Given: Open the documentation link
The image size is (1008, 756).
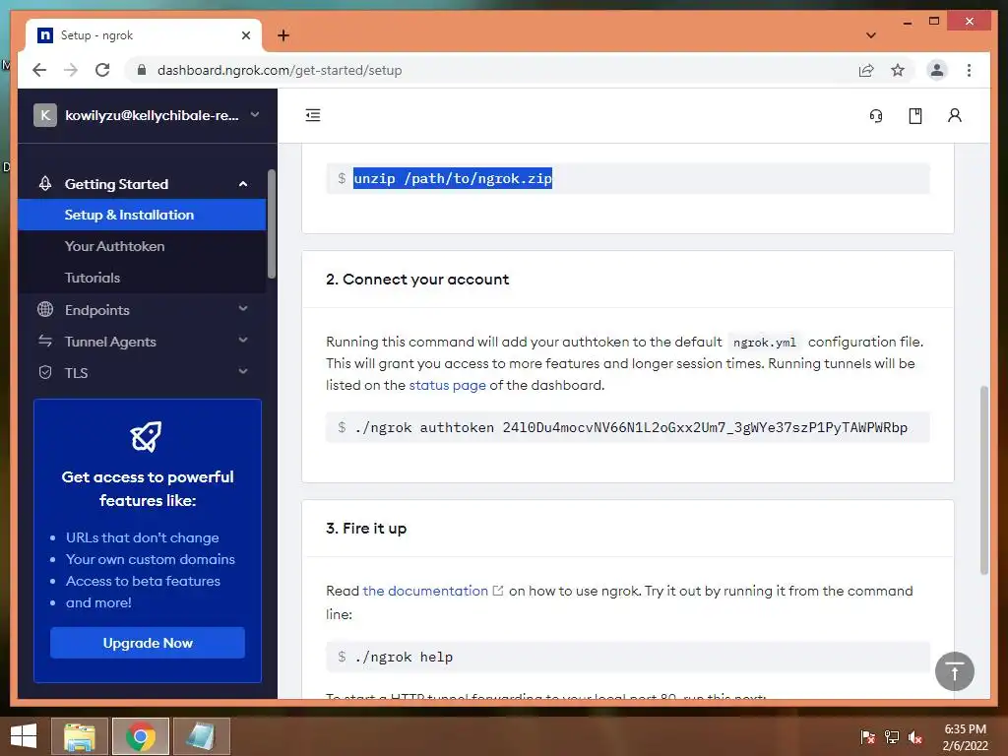Looking at the screenshot, I should tap(425, 591).
